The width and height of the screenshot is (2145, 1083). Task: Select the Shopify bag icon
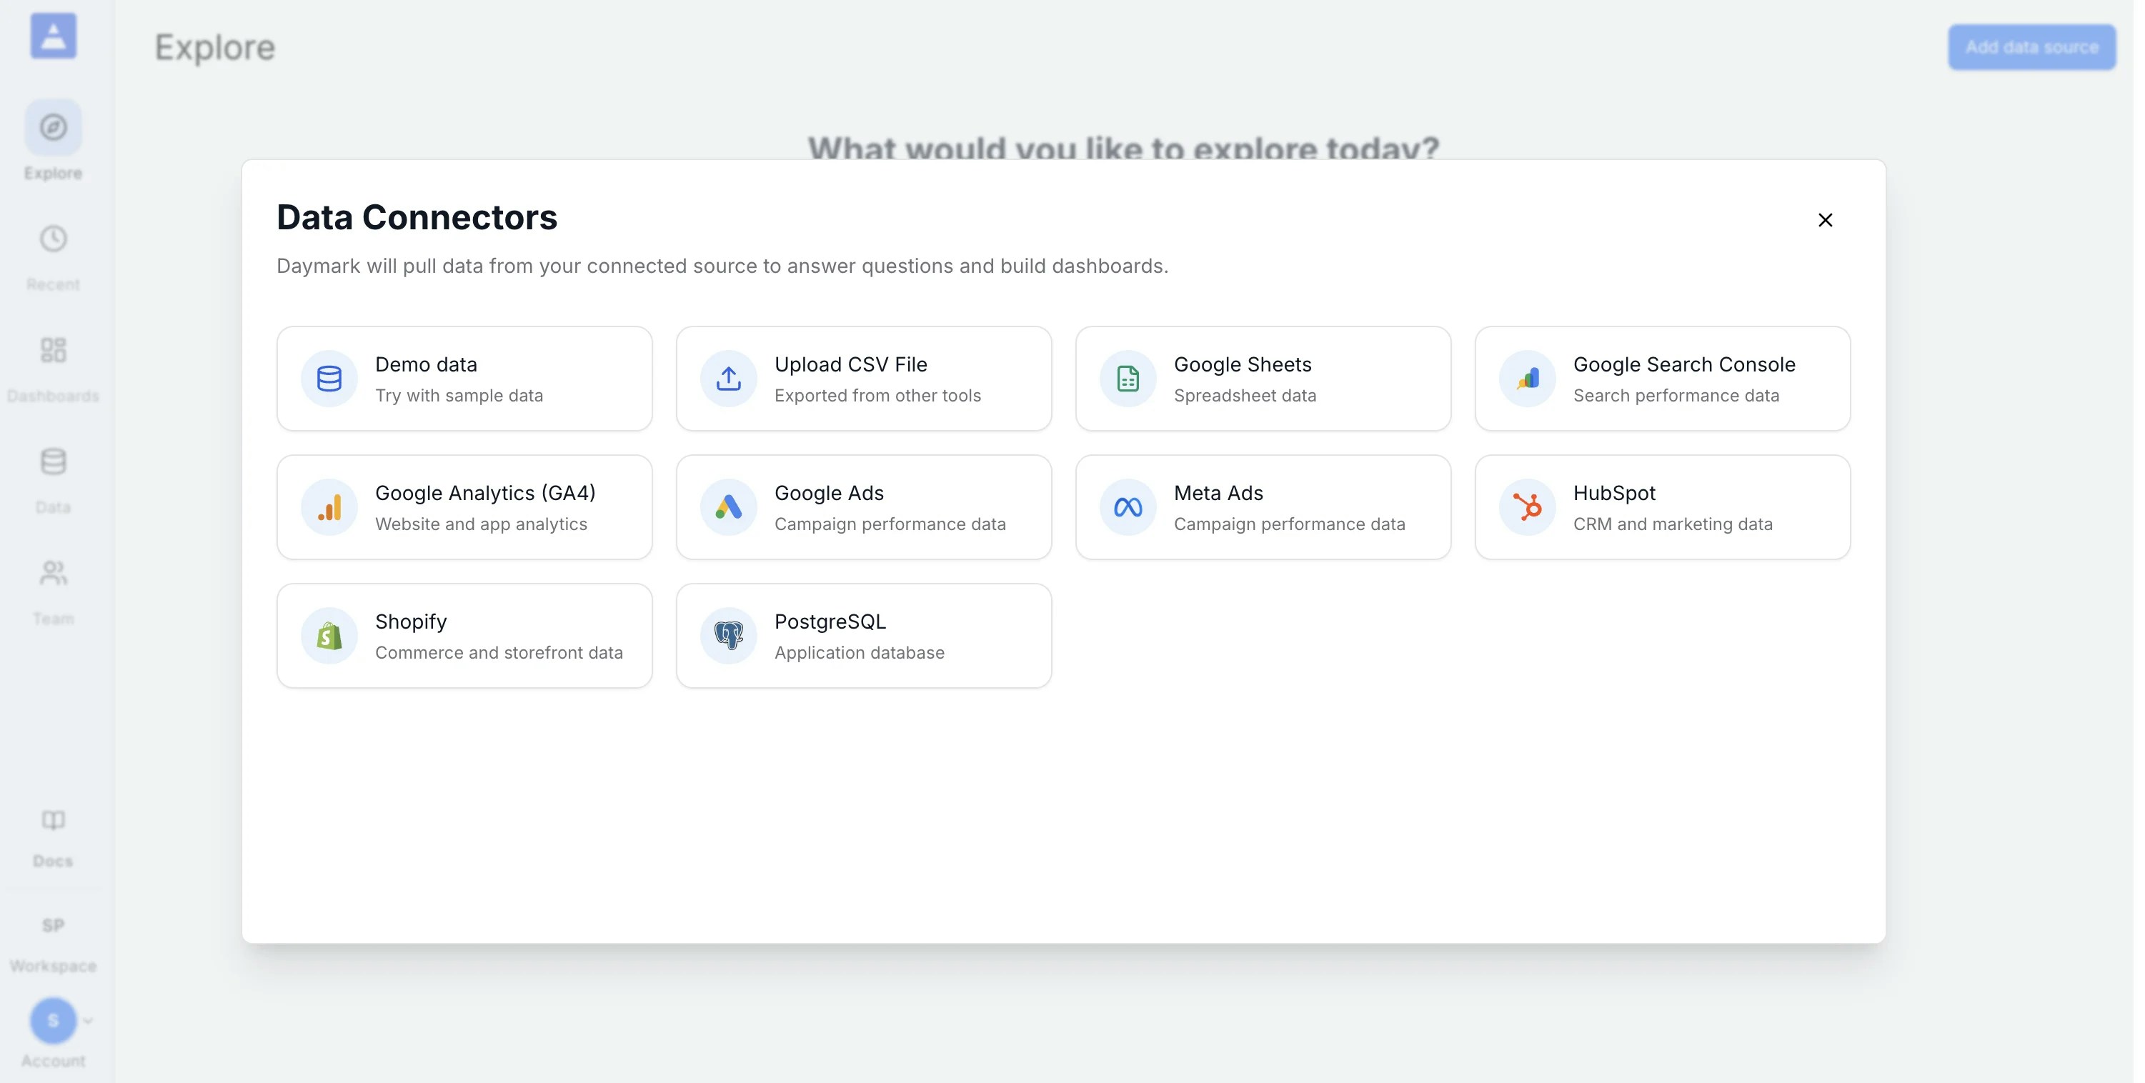coord(329,635)
